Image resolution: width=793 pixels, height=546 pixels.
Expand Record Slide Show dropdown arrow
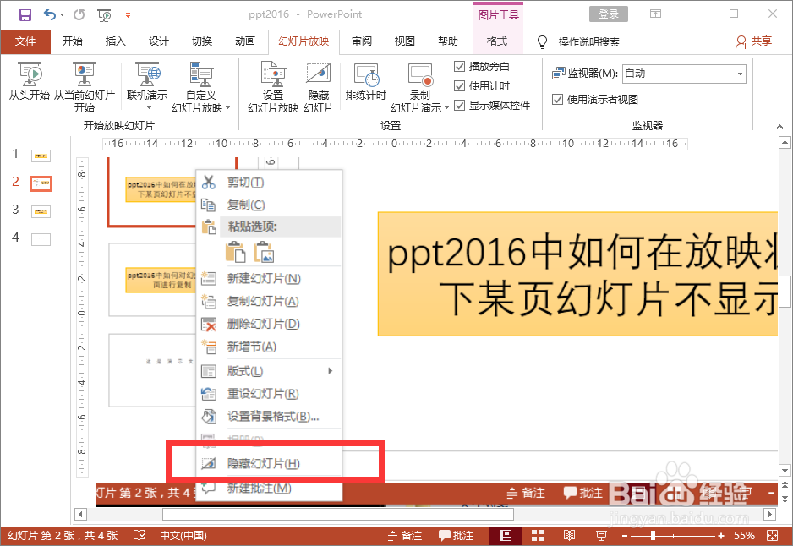tap(446, 107)
